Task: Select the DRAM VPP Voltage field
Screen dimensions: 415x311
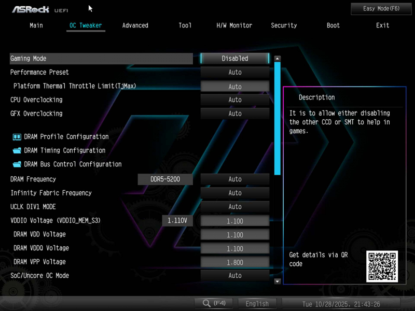Action: (x=235, y=262)
